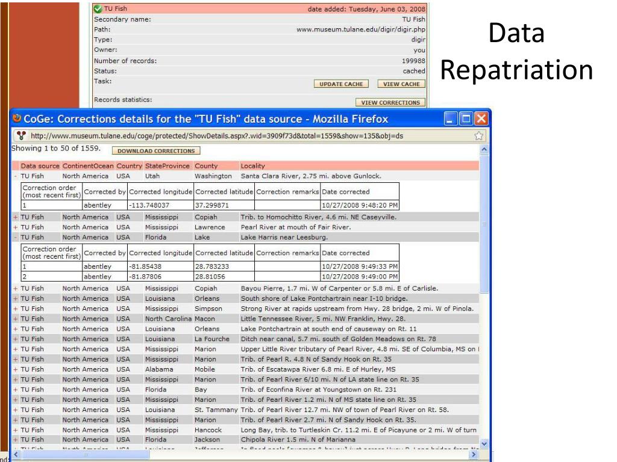The image size is (617, 462).
Task: Close the CoGe corrections window
Action: 481,119
